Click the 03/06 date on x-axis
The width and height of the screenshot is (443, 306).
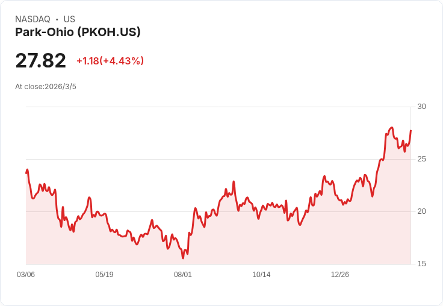tap(26, 275)
